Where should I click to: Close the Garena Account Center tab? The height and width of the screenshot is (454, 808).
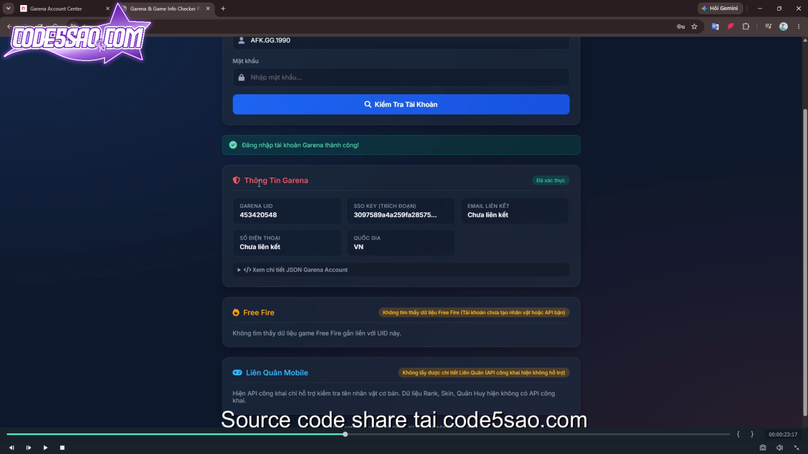coord(108,9)
